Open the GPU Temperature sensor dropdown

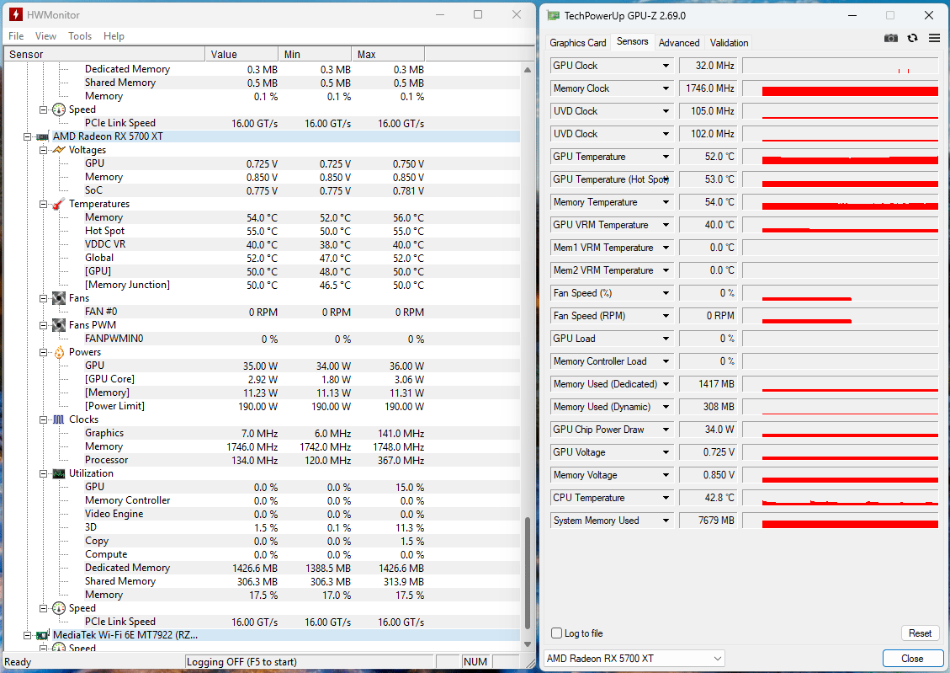pos(666,157)
